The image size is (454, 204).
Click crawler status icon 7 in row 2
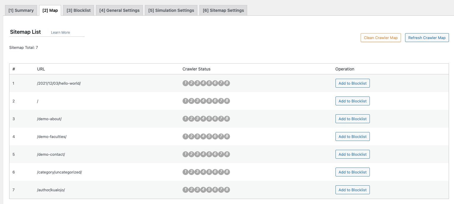(x=221, y=101)
